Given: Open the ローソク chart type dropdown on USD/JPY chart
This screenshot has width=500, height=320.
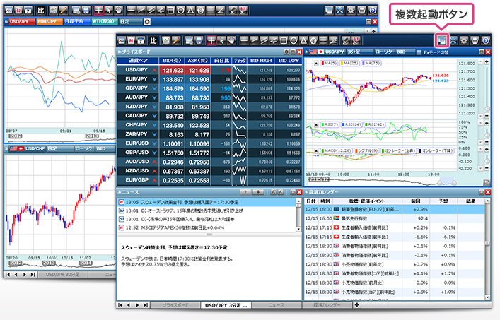Looking at the screenshot, I should [383, 52].
